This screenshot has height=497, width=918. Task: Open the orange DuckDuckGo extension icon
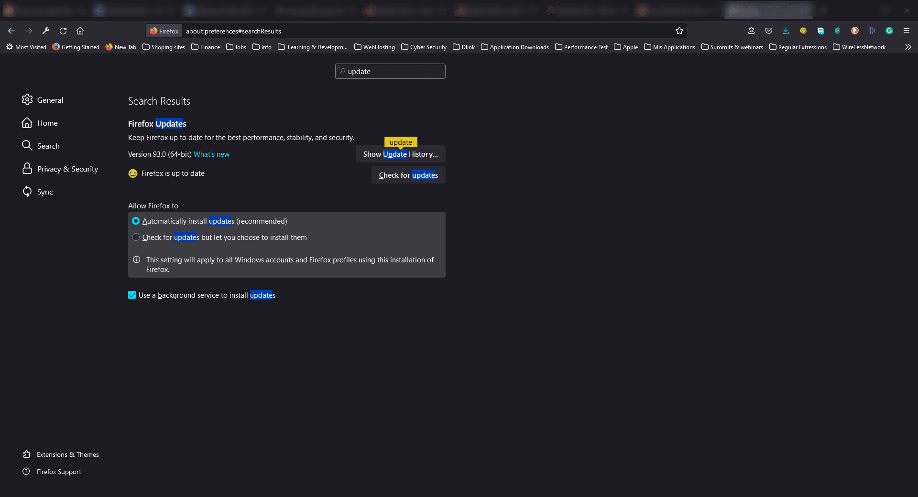pos(855,31)
